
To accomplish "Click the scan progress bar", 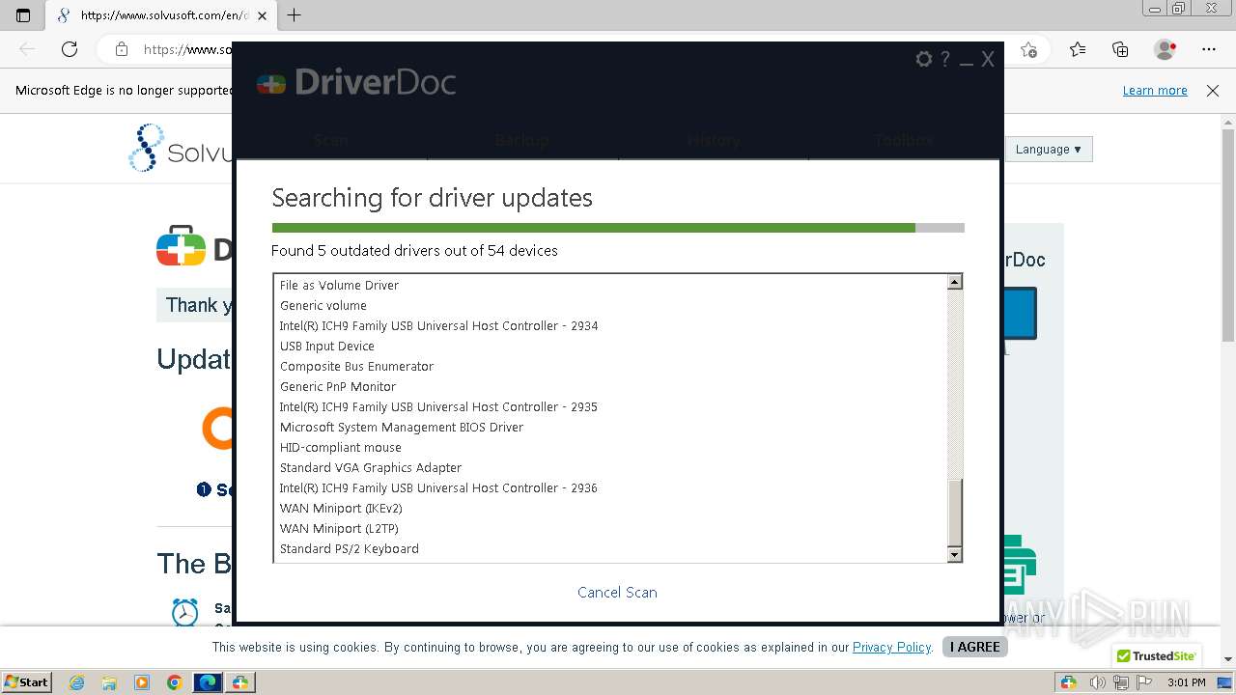I will [x=618, y=228].
